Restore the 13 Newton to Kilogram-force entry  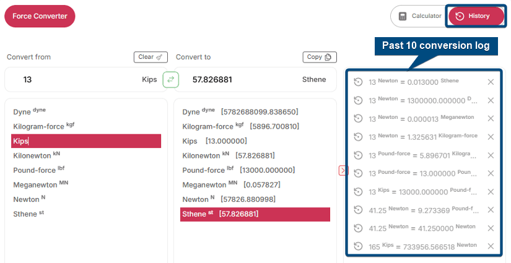tap(358, 137)
